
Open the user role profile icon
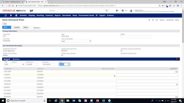click(131, 11)
